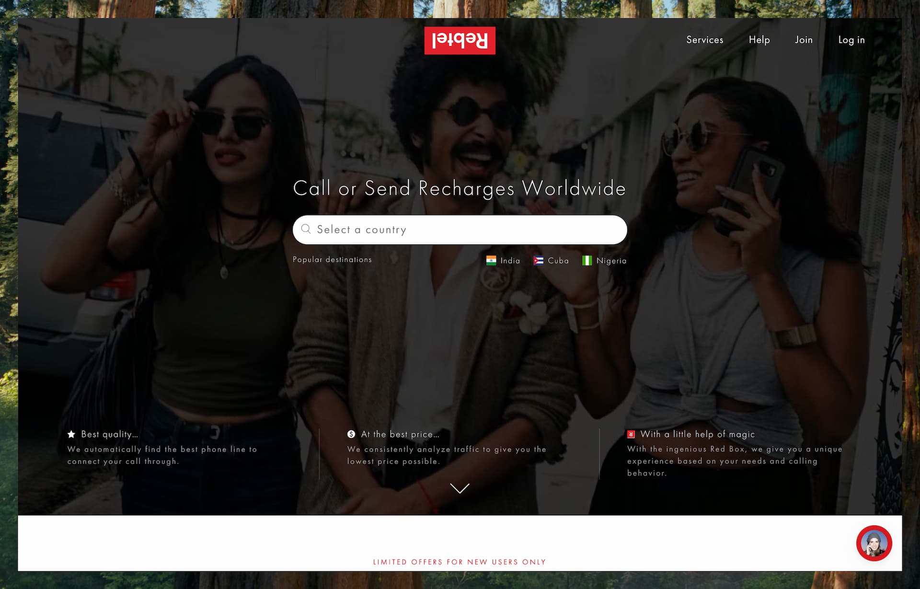Focus the Select a country search field
Image resolution: width=920 pixels, height=589 pixels.
pos(460,230)
